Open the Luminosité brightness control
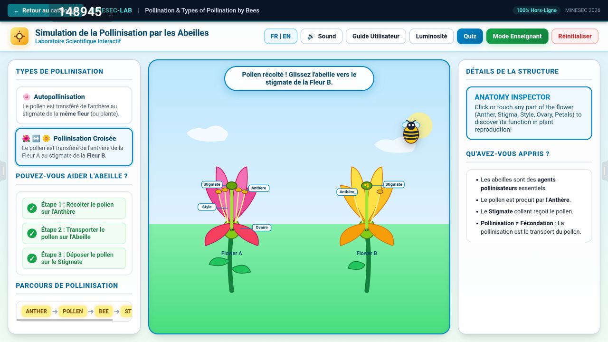This screenshot has height=342, width=608. (431, 36)
